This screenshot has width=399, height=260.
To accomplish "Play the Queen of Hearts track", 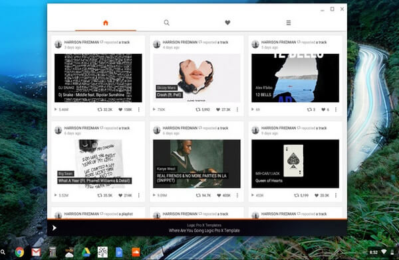I will click(x=253, y=195).
